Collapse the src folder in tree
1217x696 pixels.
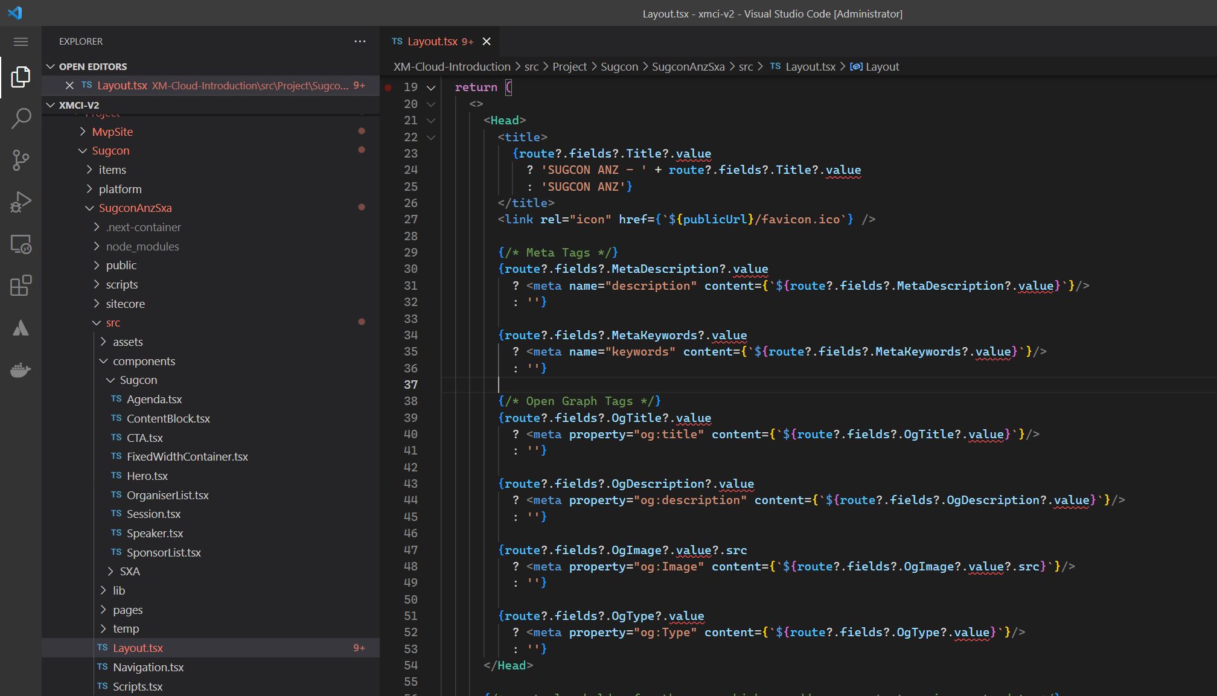coord(97,323)
